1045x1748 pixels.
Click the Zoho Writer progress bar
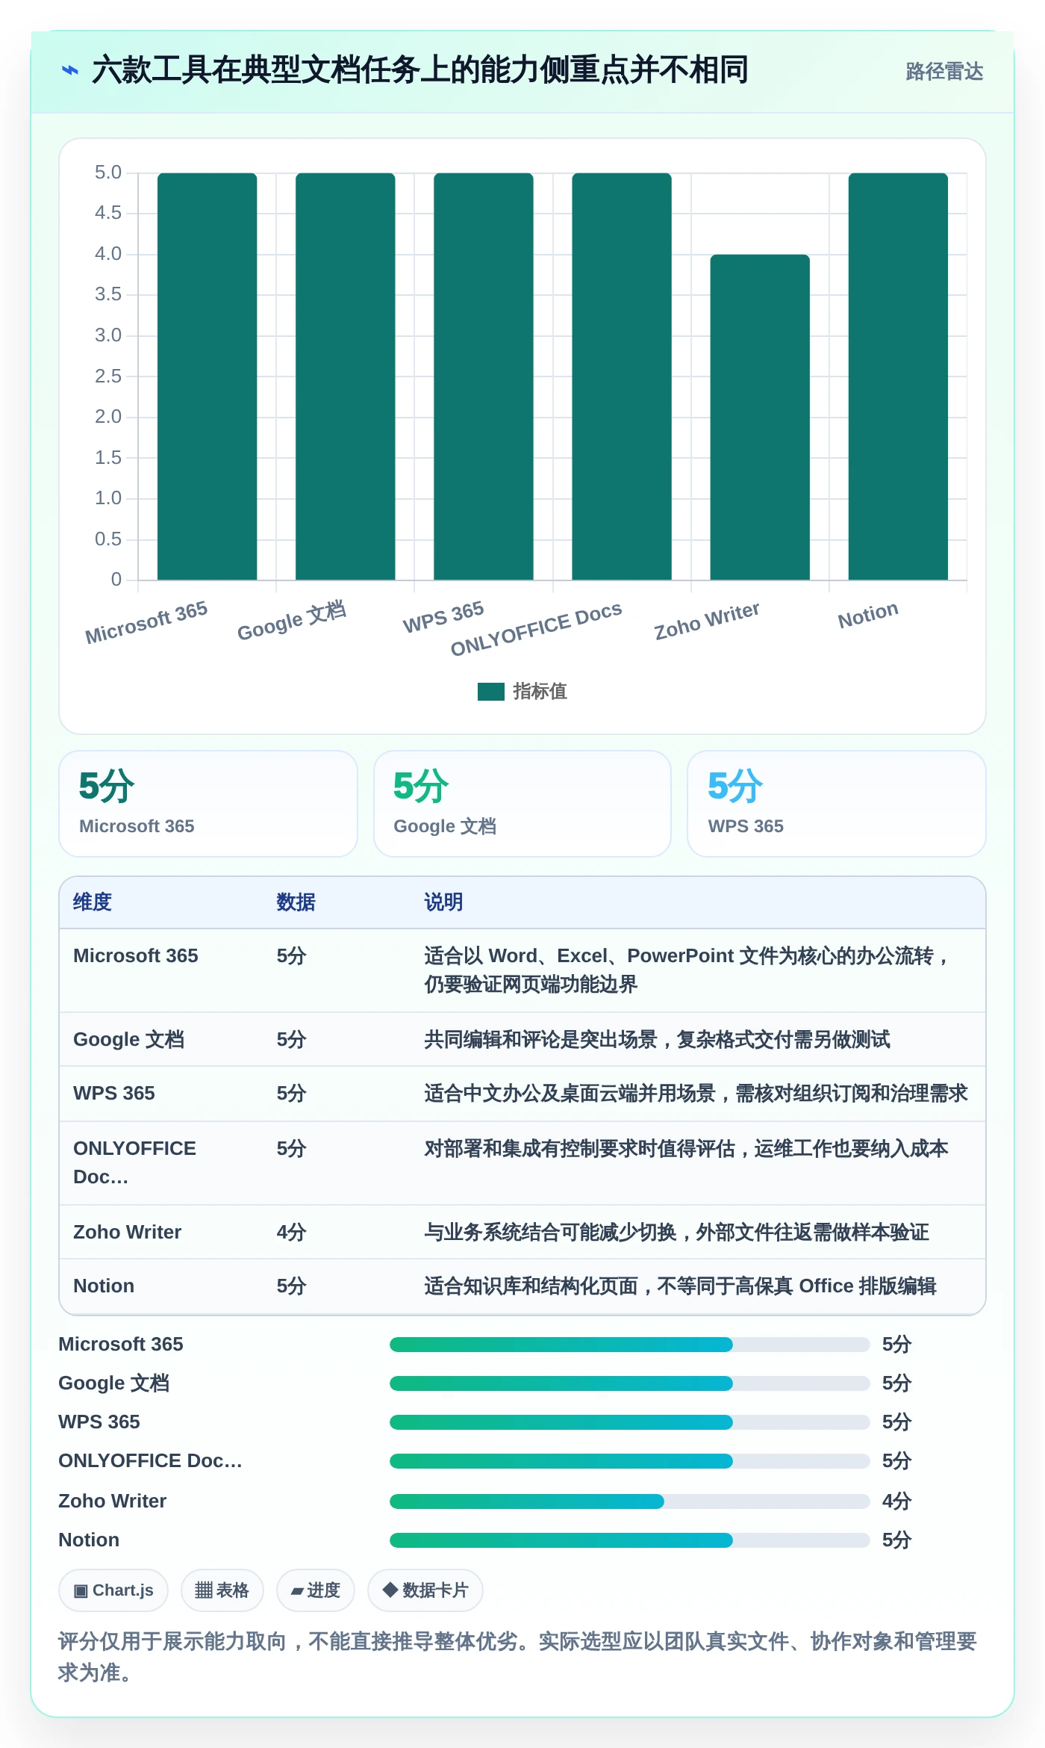tap(629, 1501)
